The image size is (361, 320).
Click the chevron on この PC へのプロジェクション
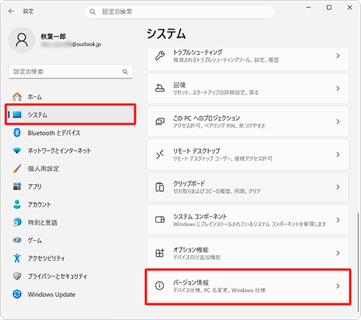[x=338, y=121]
